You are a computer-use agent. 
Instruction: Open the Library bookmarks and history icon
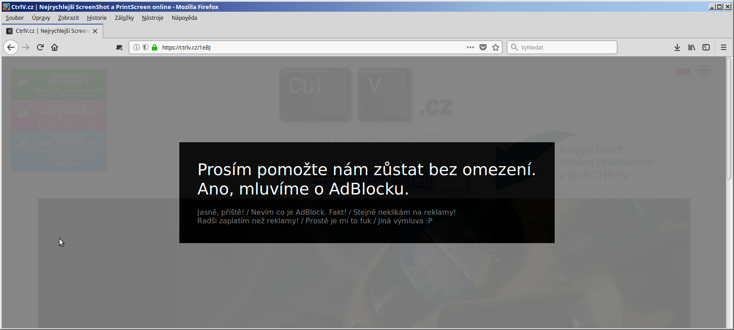click(692, 47)
